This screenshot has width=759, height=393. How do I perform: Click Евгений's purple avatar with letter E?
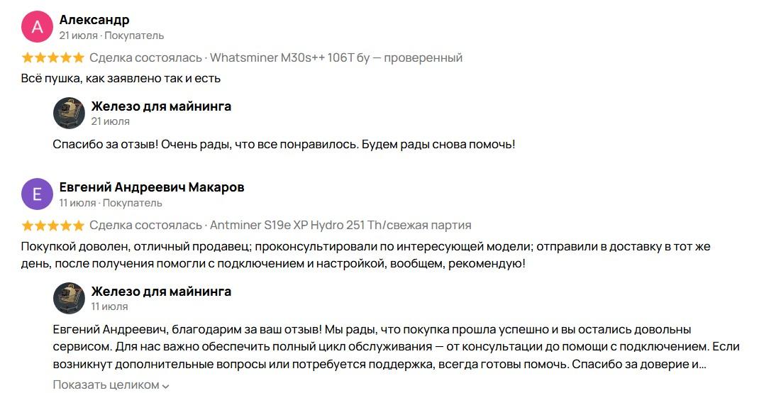tap(38, 194)
